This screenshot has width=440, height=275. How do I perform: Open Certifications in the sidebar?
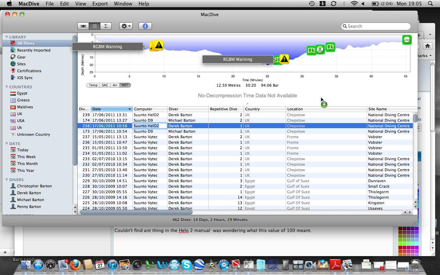click(29, 71)
